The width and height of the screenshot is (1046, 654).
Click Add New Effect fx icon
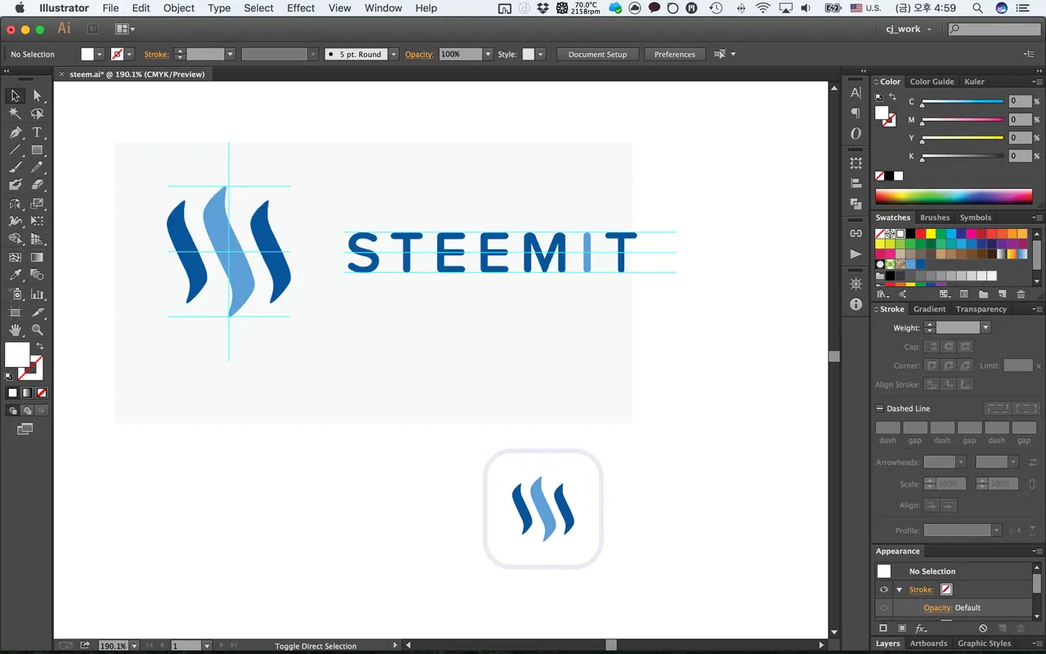pos(921,629)
